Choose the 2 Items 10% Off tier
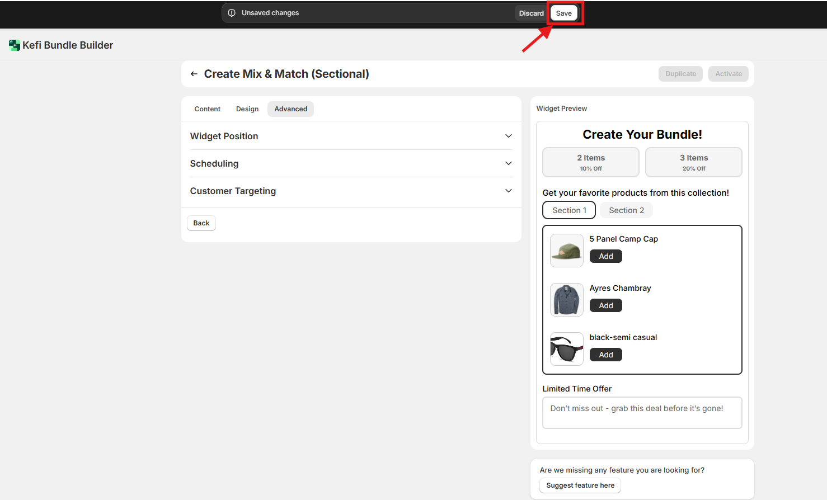Screen dimensions: 827x500 (591, 162)
